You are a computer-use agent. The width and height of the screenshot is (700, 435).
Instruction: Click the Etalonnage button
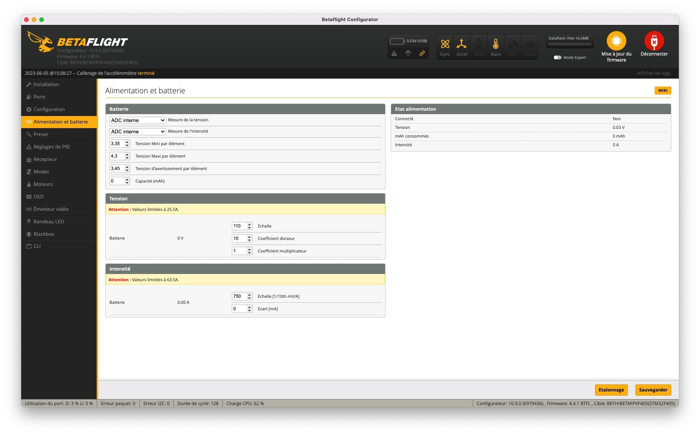pyautogui.click(x=611, y=390)
